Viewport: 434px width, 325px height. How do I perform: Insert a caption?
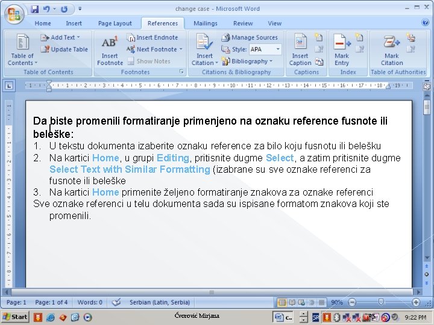tap(300, 50)
